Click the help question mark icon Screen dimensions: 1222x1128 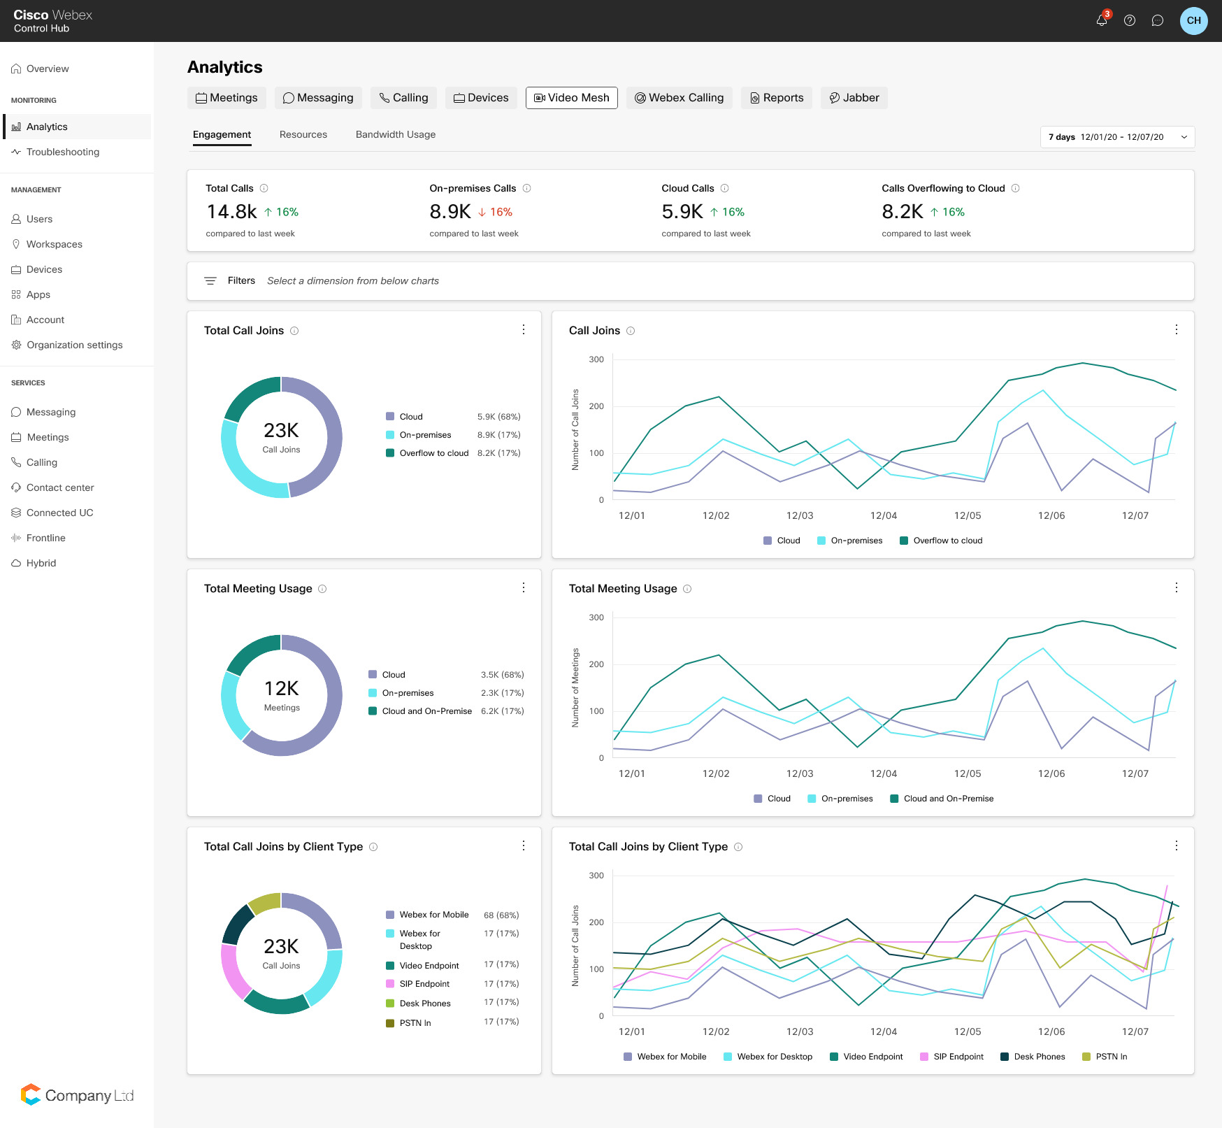click(x=1130, y=20)
